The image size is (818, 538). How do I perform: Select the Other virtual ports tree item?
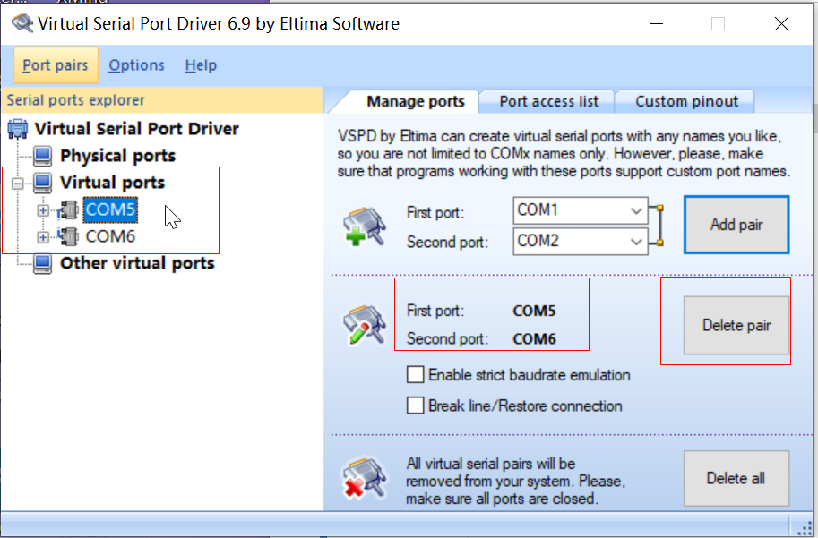(x=137, y=263)
